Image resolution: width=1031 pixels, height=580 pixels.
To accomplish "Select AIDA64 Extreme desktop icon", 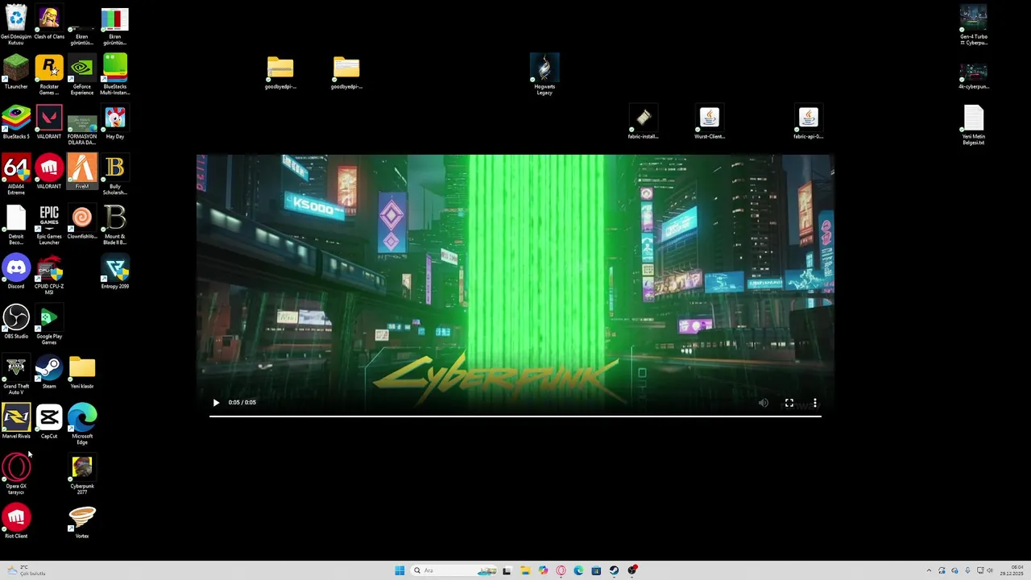I will 16,175.
